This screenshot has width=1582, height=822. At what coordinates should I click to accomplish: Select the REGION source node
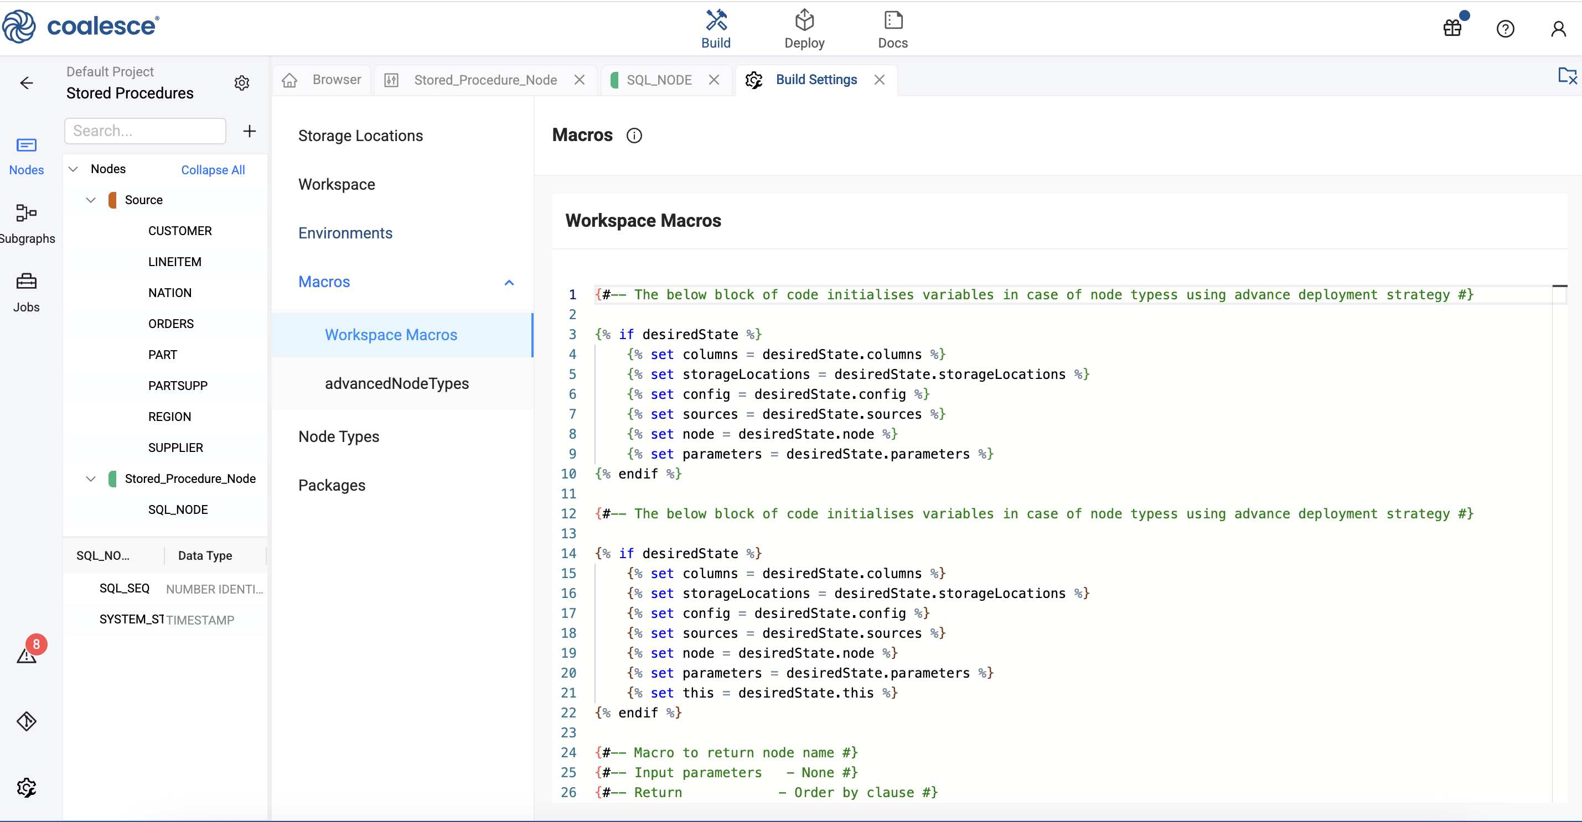[x=169, y=417]
